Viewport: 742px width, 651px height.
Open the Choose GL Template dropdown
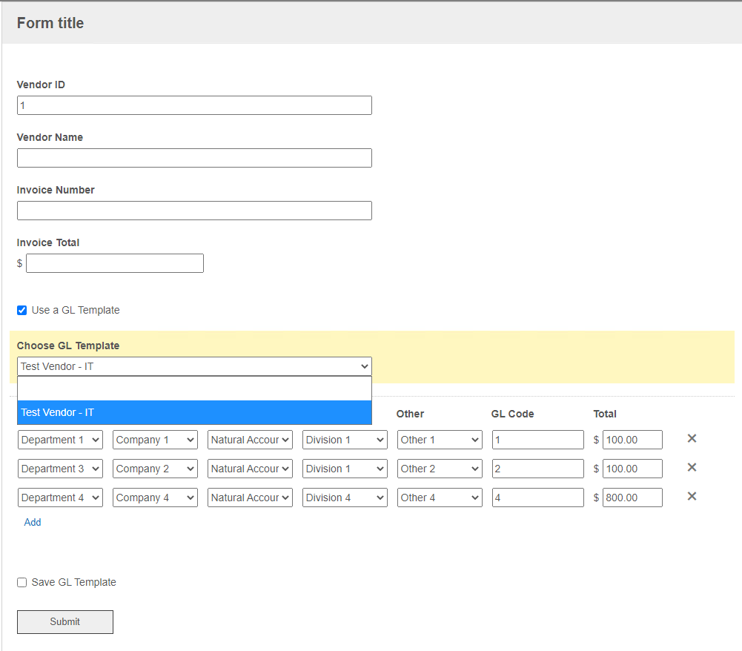tap(194, 366)
